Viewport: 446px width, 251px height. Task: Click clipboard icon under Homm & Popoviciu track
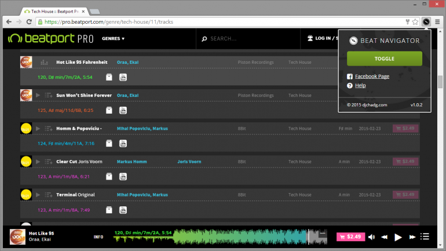(x=109, y=143)
